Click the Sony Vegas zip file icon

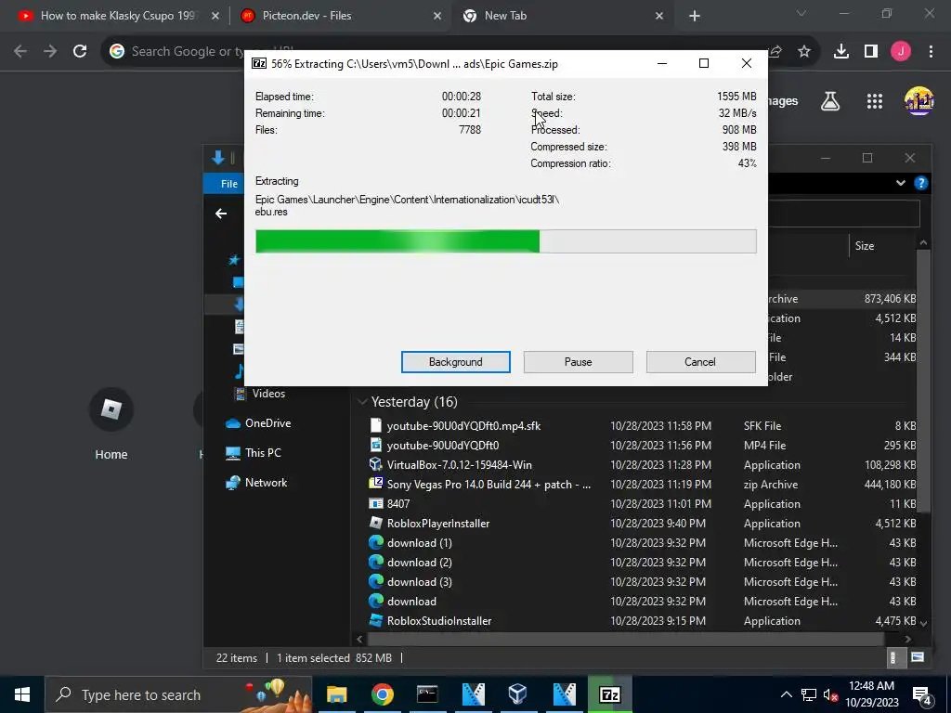[376, 484]
